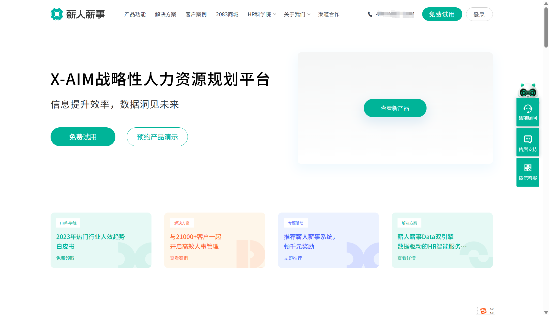Screen dimensions: 549x315
Task: Click the 登录 button
Action: click(479, 14)
